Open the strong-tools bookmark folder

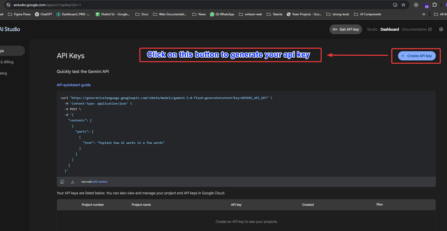[x=338, y=14]
